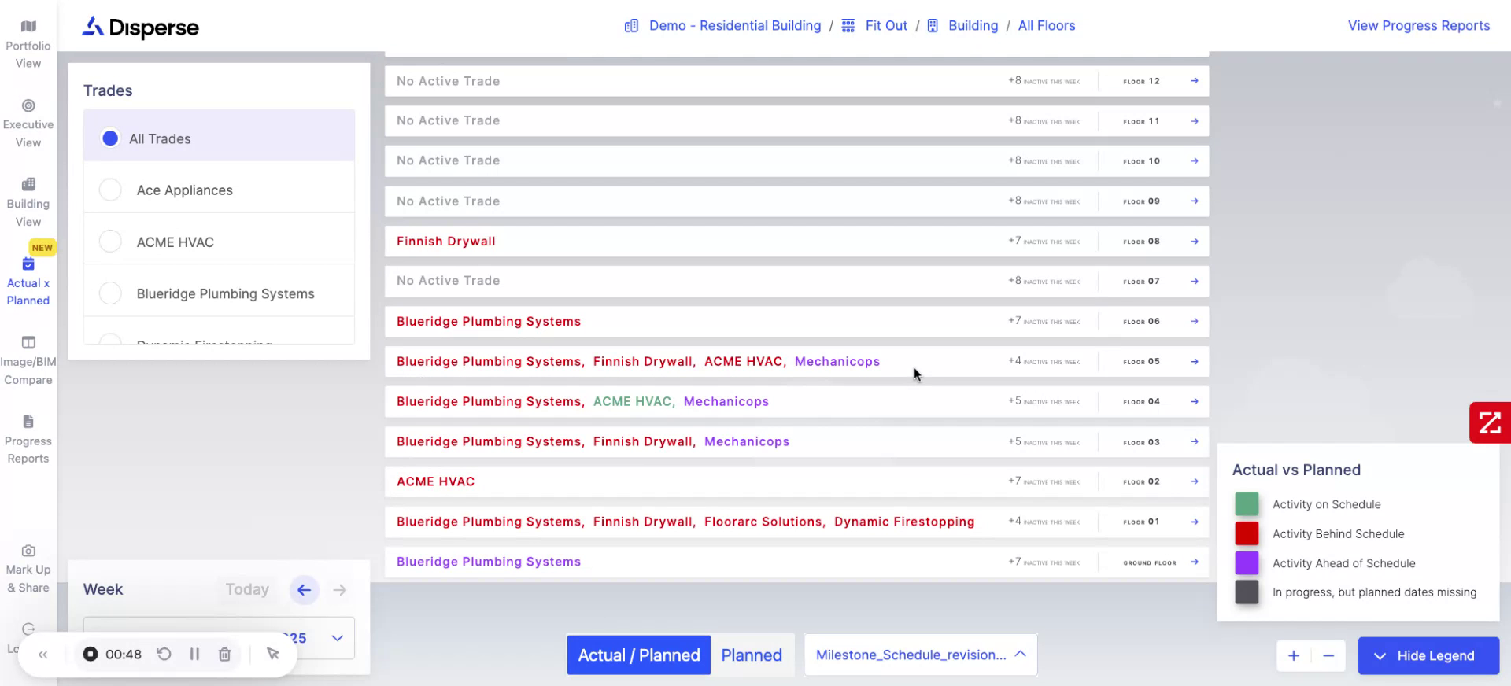Open All Floors breadcrumb
Viewport: 1511px width, 686px height.
point(1047,26)
